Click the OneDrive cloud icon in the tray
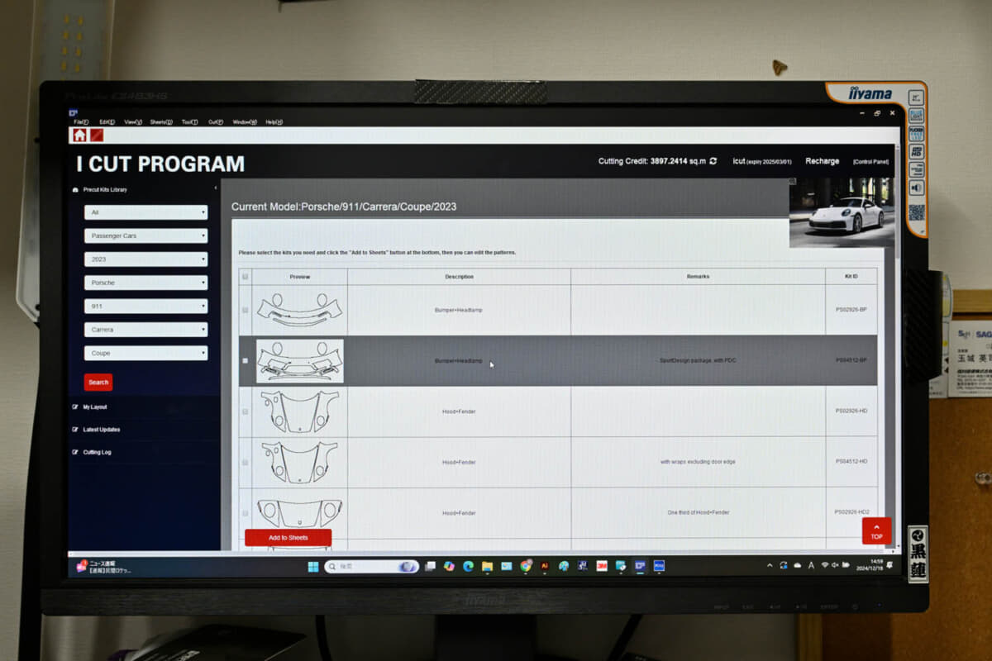This screenshot has height=661, width=992. [797, 565]
